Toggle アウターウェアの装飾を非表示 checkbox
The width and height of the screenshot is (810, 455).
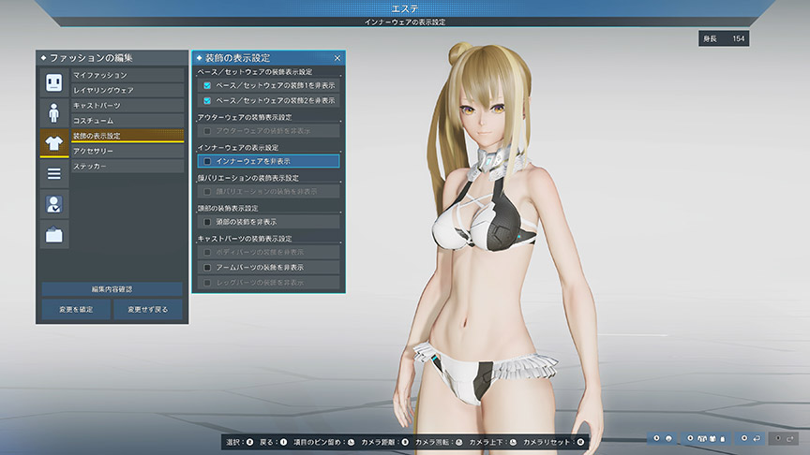click(207, 131)
